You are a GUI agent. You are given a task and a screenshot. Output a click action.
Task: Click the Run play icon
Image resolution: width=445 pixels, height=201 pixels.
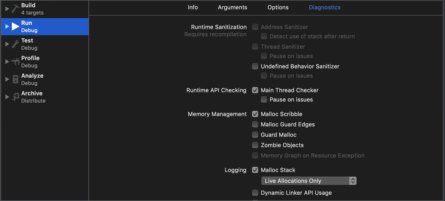pos(16,26)
